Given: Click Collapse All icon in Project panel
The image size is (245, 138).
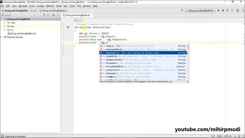Looking at the screenshot, I should (48, 15).
